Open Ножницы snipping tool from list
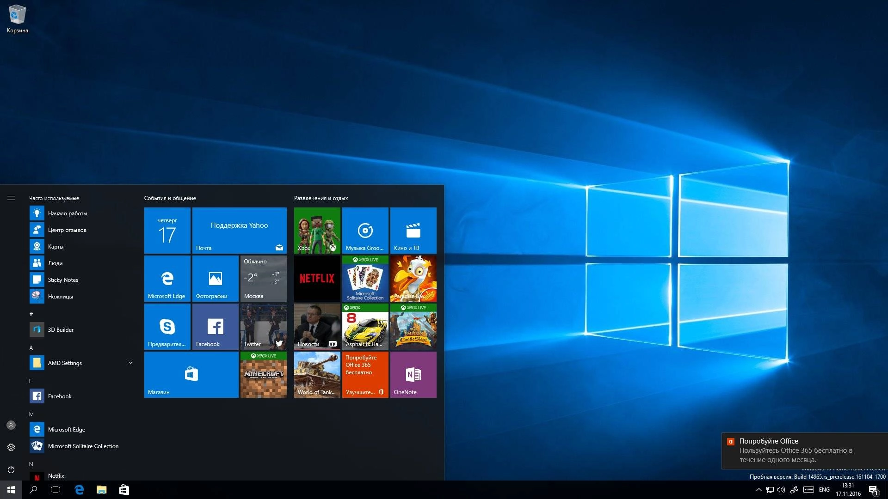888x499 pixels. click(81, 297)
